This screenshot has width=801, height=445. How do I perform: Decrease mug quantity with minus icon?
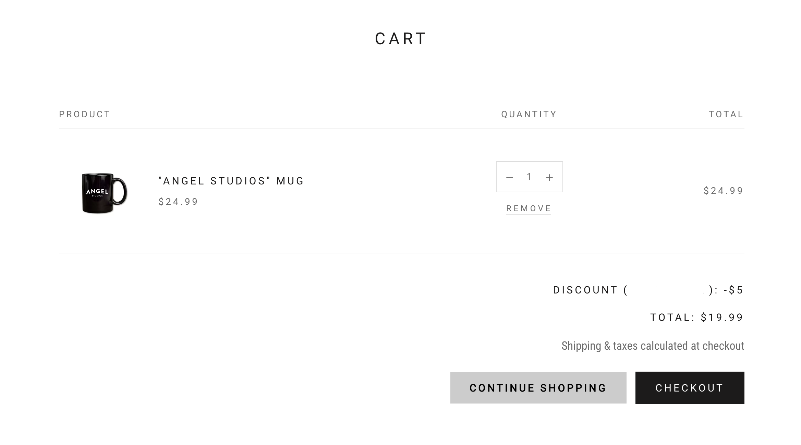(510, 177)
